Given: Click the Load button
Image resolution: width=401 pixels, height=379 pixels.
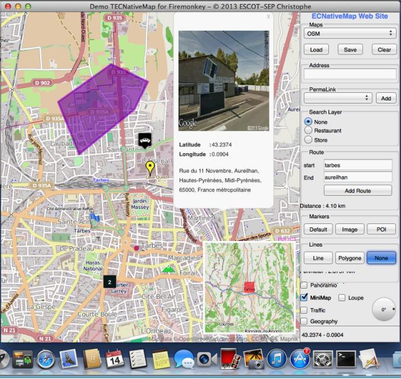Looking at the screenshot, I should [x=316, y=50].
